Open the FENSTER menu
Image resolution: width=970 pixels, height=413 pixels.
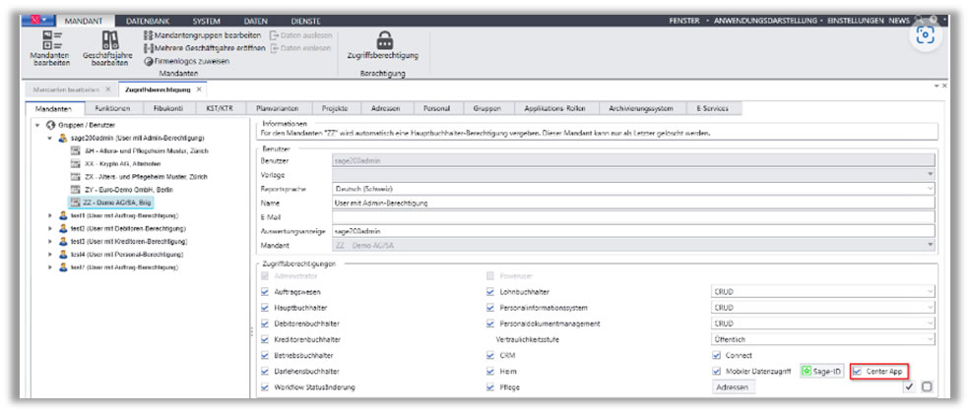click(684, 21)
